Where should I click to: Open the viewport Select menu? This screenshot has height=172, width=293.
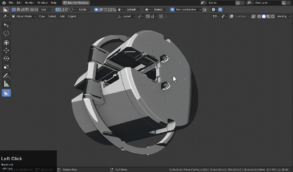(52, 16)
